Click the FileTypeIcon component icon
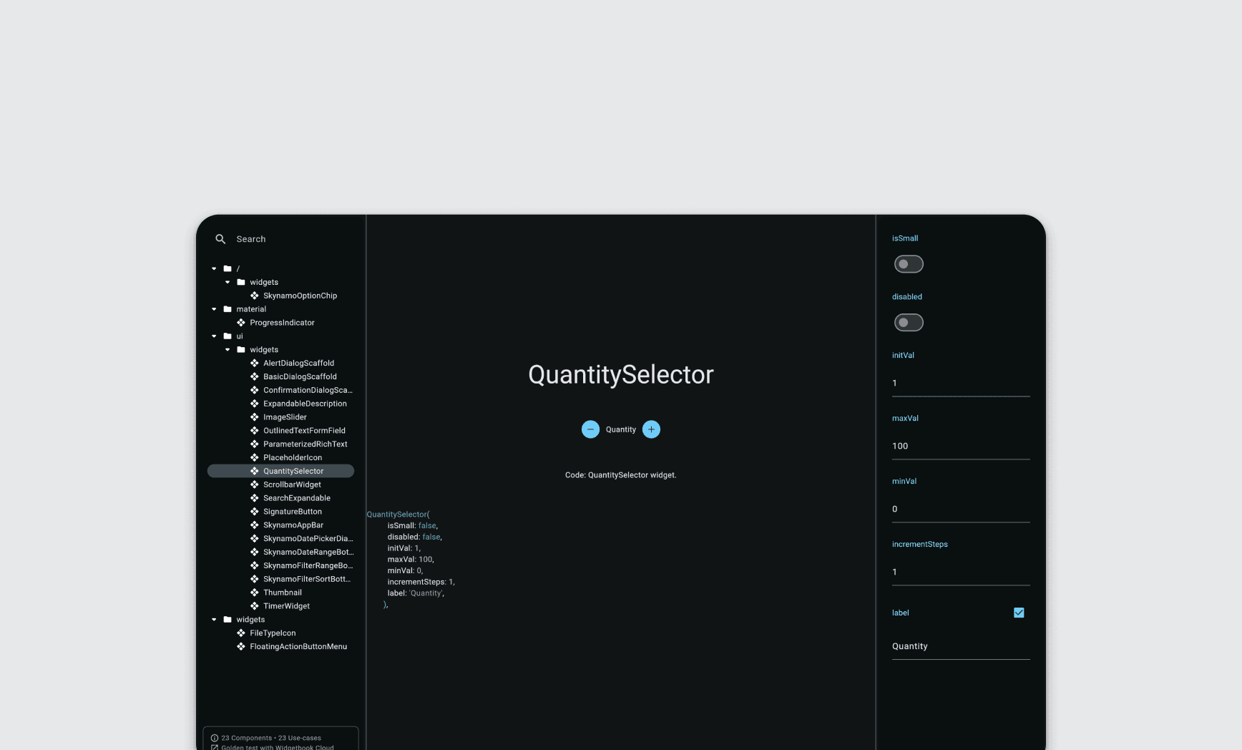The height and width of the screenshot is (750, 1242). point(240,633)
